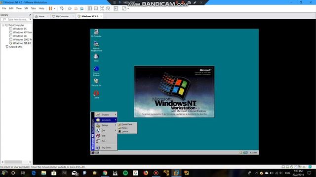Image resolution: width=316 pixels, height=177 pixels.
Task: Click the VMware Workstation taskbar icon
Action: click(x=176, y=173)
